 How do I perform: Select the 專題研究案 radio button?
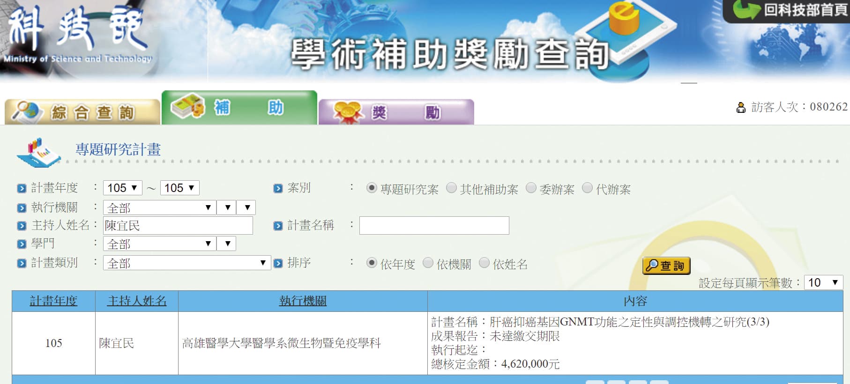click(372, 188)
